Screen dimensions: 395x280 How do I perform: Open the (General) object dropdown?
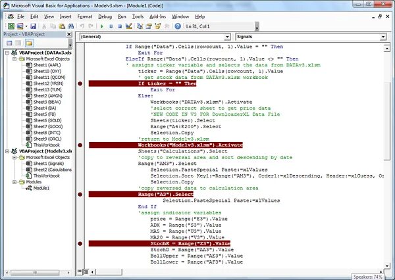pos(227,37)
